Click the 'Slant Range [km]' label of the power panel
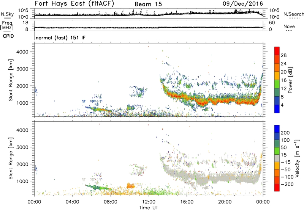Viewport: 304px width, 210px height. pyautogui.click(x=11, y=80)
